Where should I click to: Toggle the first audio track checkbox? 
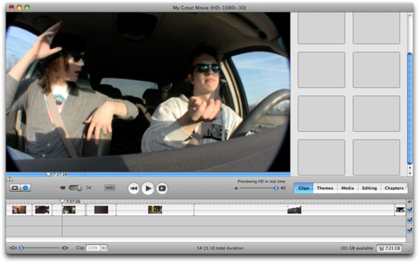coord(410,220)
